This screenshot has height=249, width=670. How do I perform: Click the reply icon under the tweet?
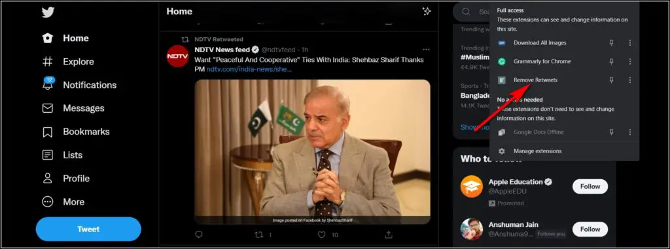199,235
